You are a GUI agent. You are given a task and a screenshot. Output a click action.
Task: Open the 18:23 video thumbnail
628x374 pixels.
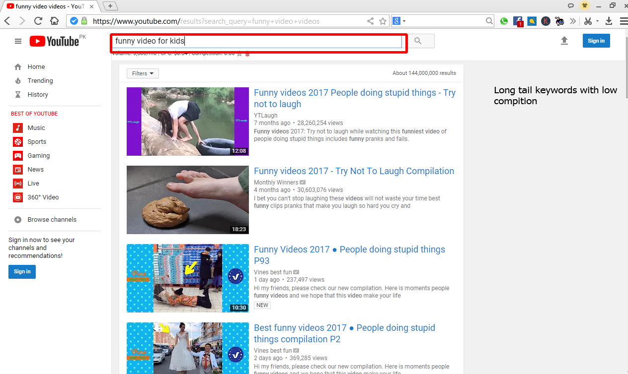[188, 200]
